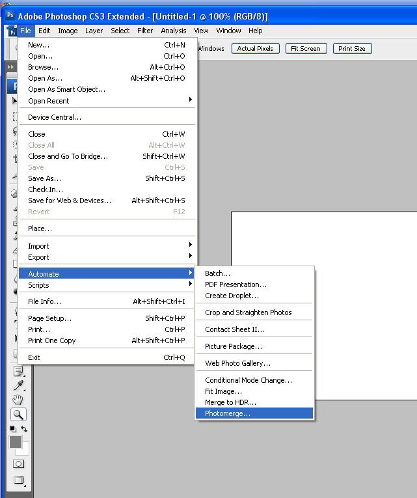Choose Open... from the File menu

(107, 56)
